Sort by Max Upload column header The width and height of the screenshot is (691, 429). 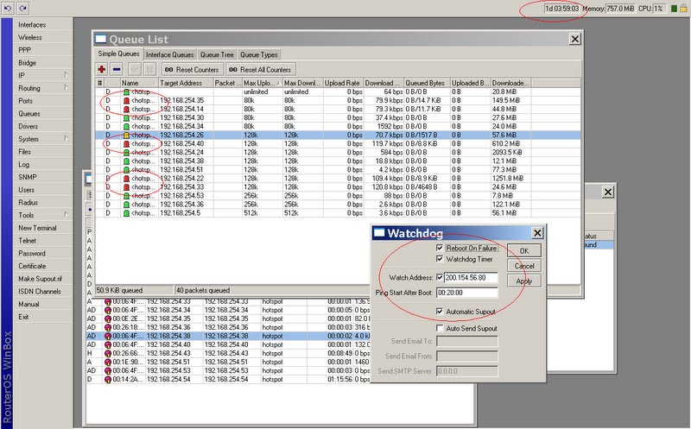pos(263,83)
